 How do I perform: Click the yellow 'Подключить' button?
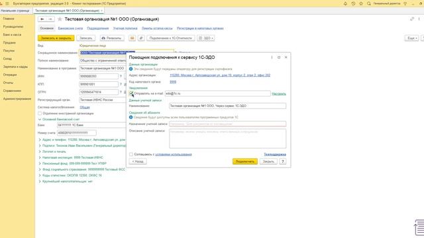(245, 161)
